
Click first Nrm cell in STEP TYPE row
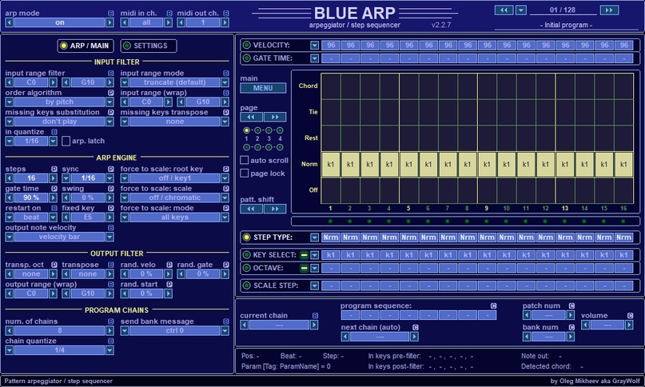(x=330, y=237)
